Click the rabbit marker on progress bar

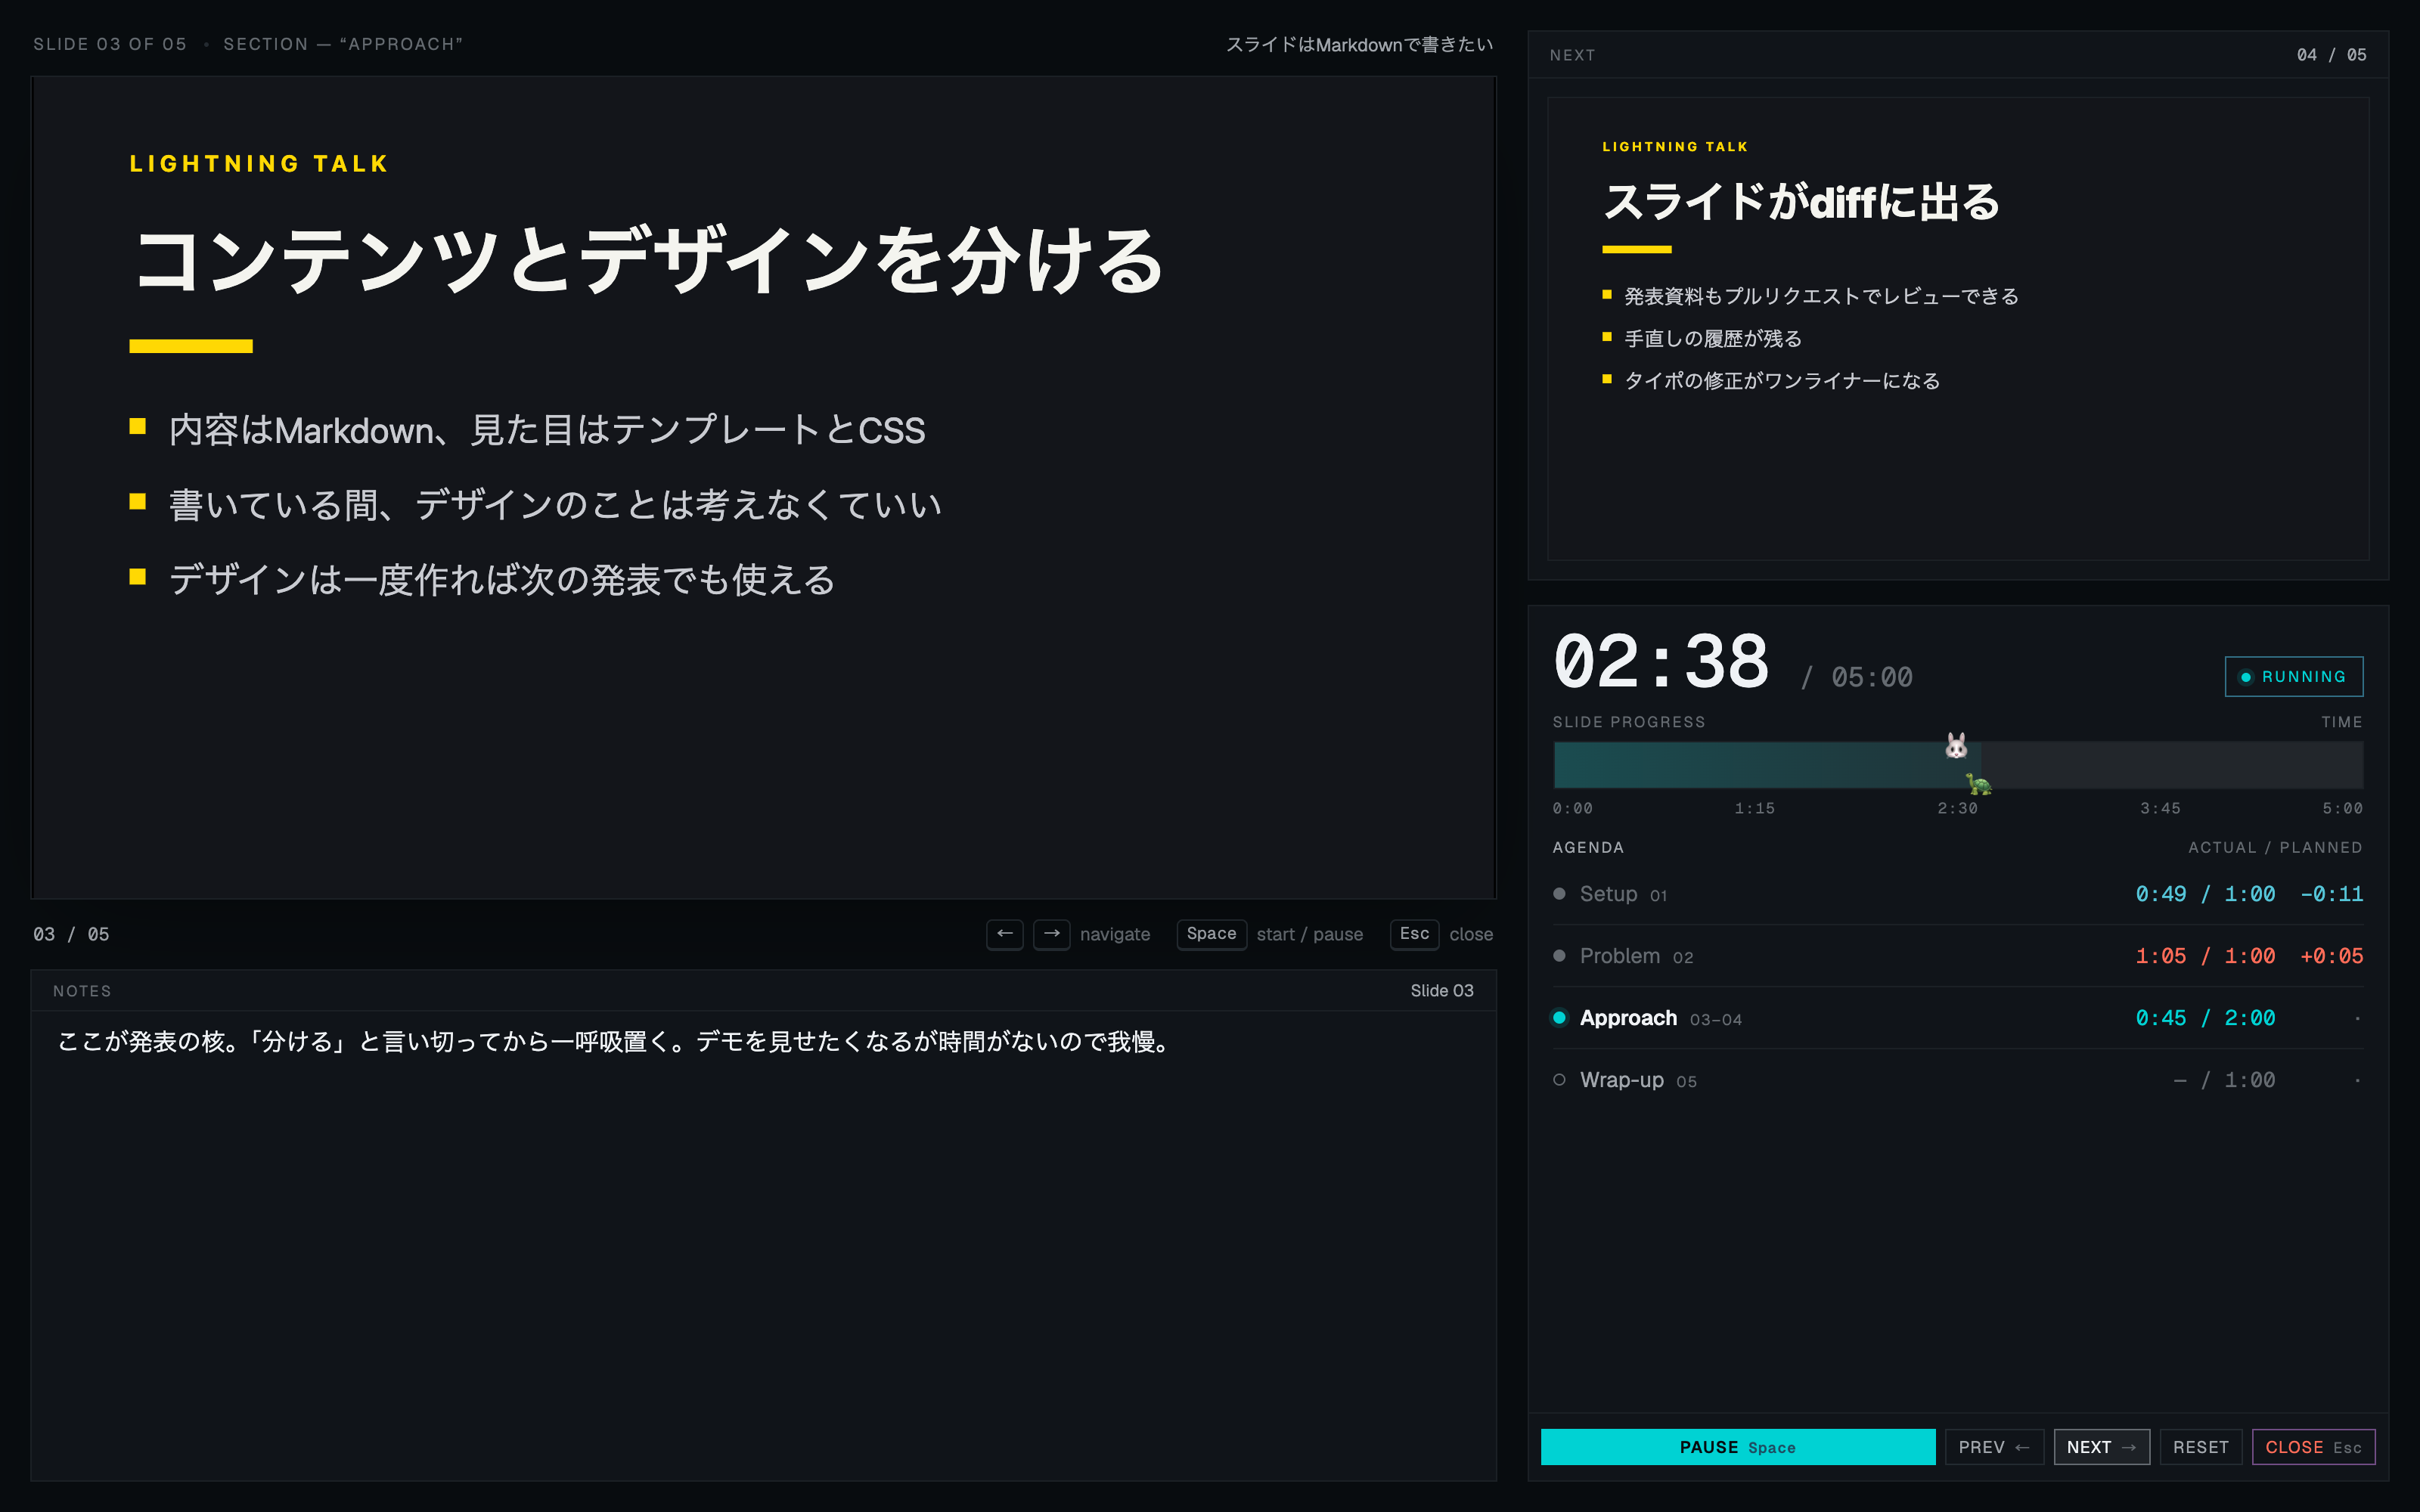point(1956,746)
